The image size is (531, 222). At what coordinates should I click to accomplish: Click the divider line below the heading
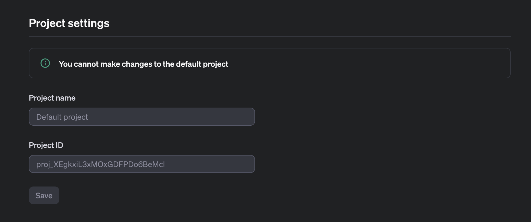tap(270, 36)
